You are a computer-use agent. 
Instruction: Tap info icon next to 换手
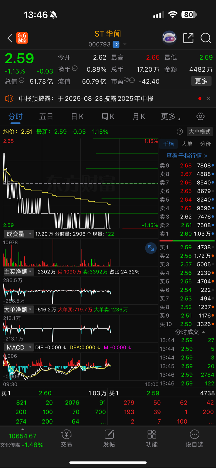point(75,68)
